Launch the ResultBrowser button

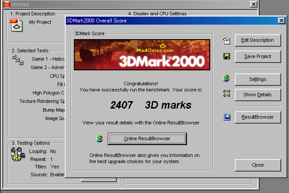click(x=257, y=117)
